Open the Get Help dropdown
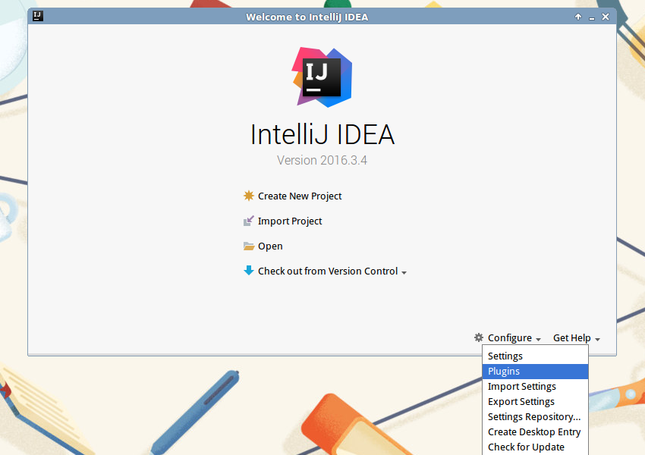Viewport: 645px width, 455px height. [576, 338]
